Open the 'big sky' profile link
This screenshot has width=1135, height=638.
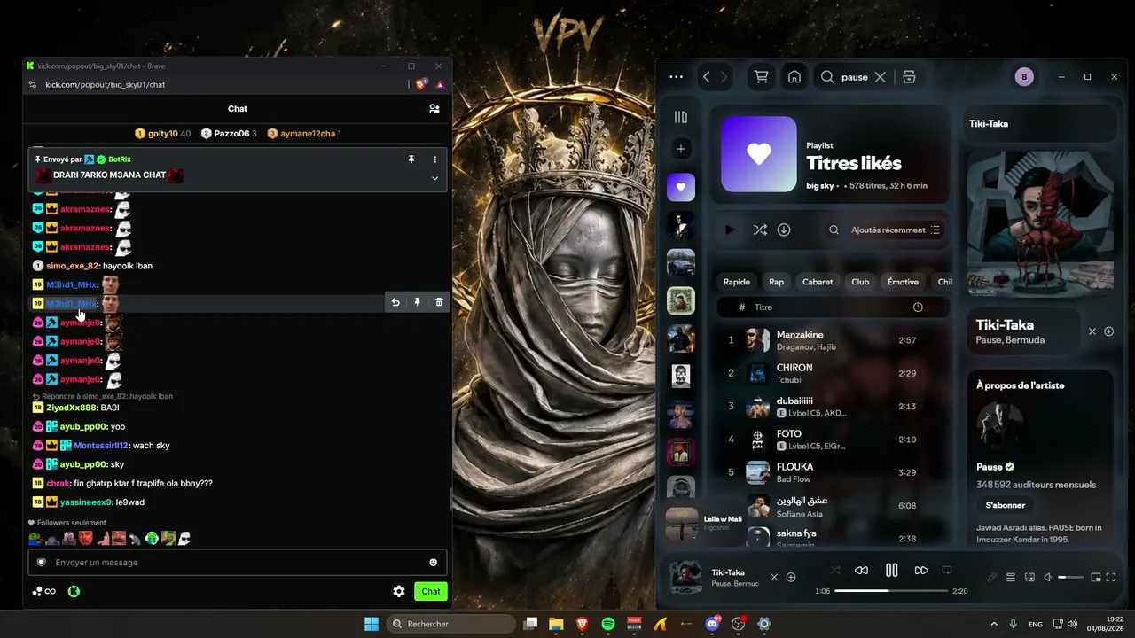820,186
